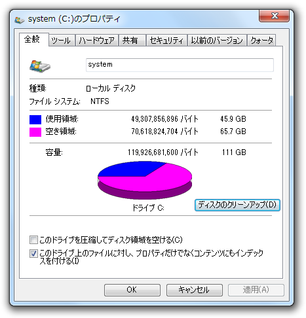Screen dimensions: 306x318
Task: Click the disk usage pie chart
Action: coord(145,180)
